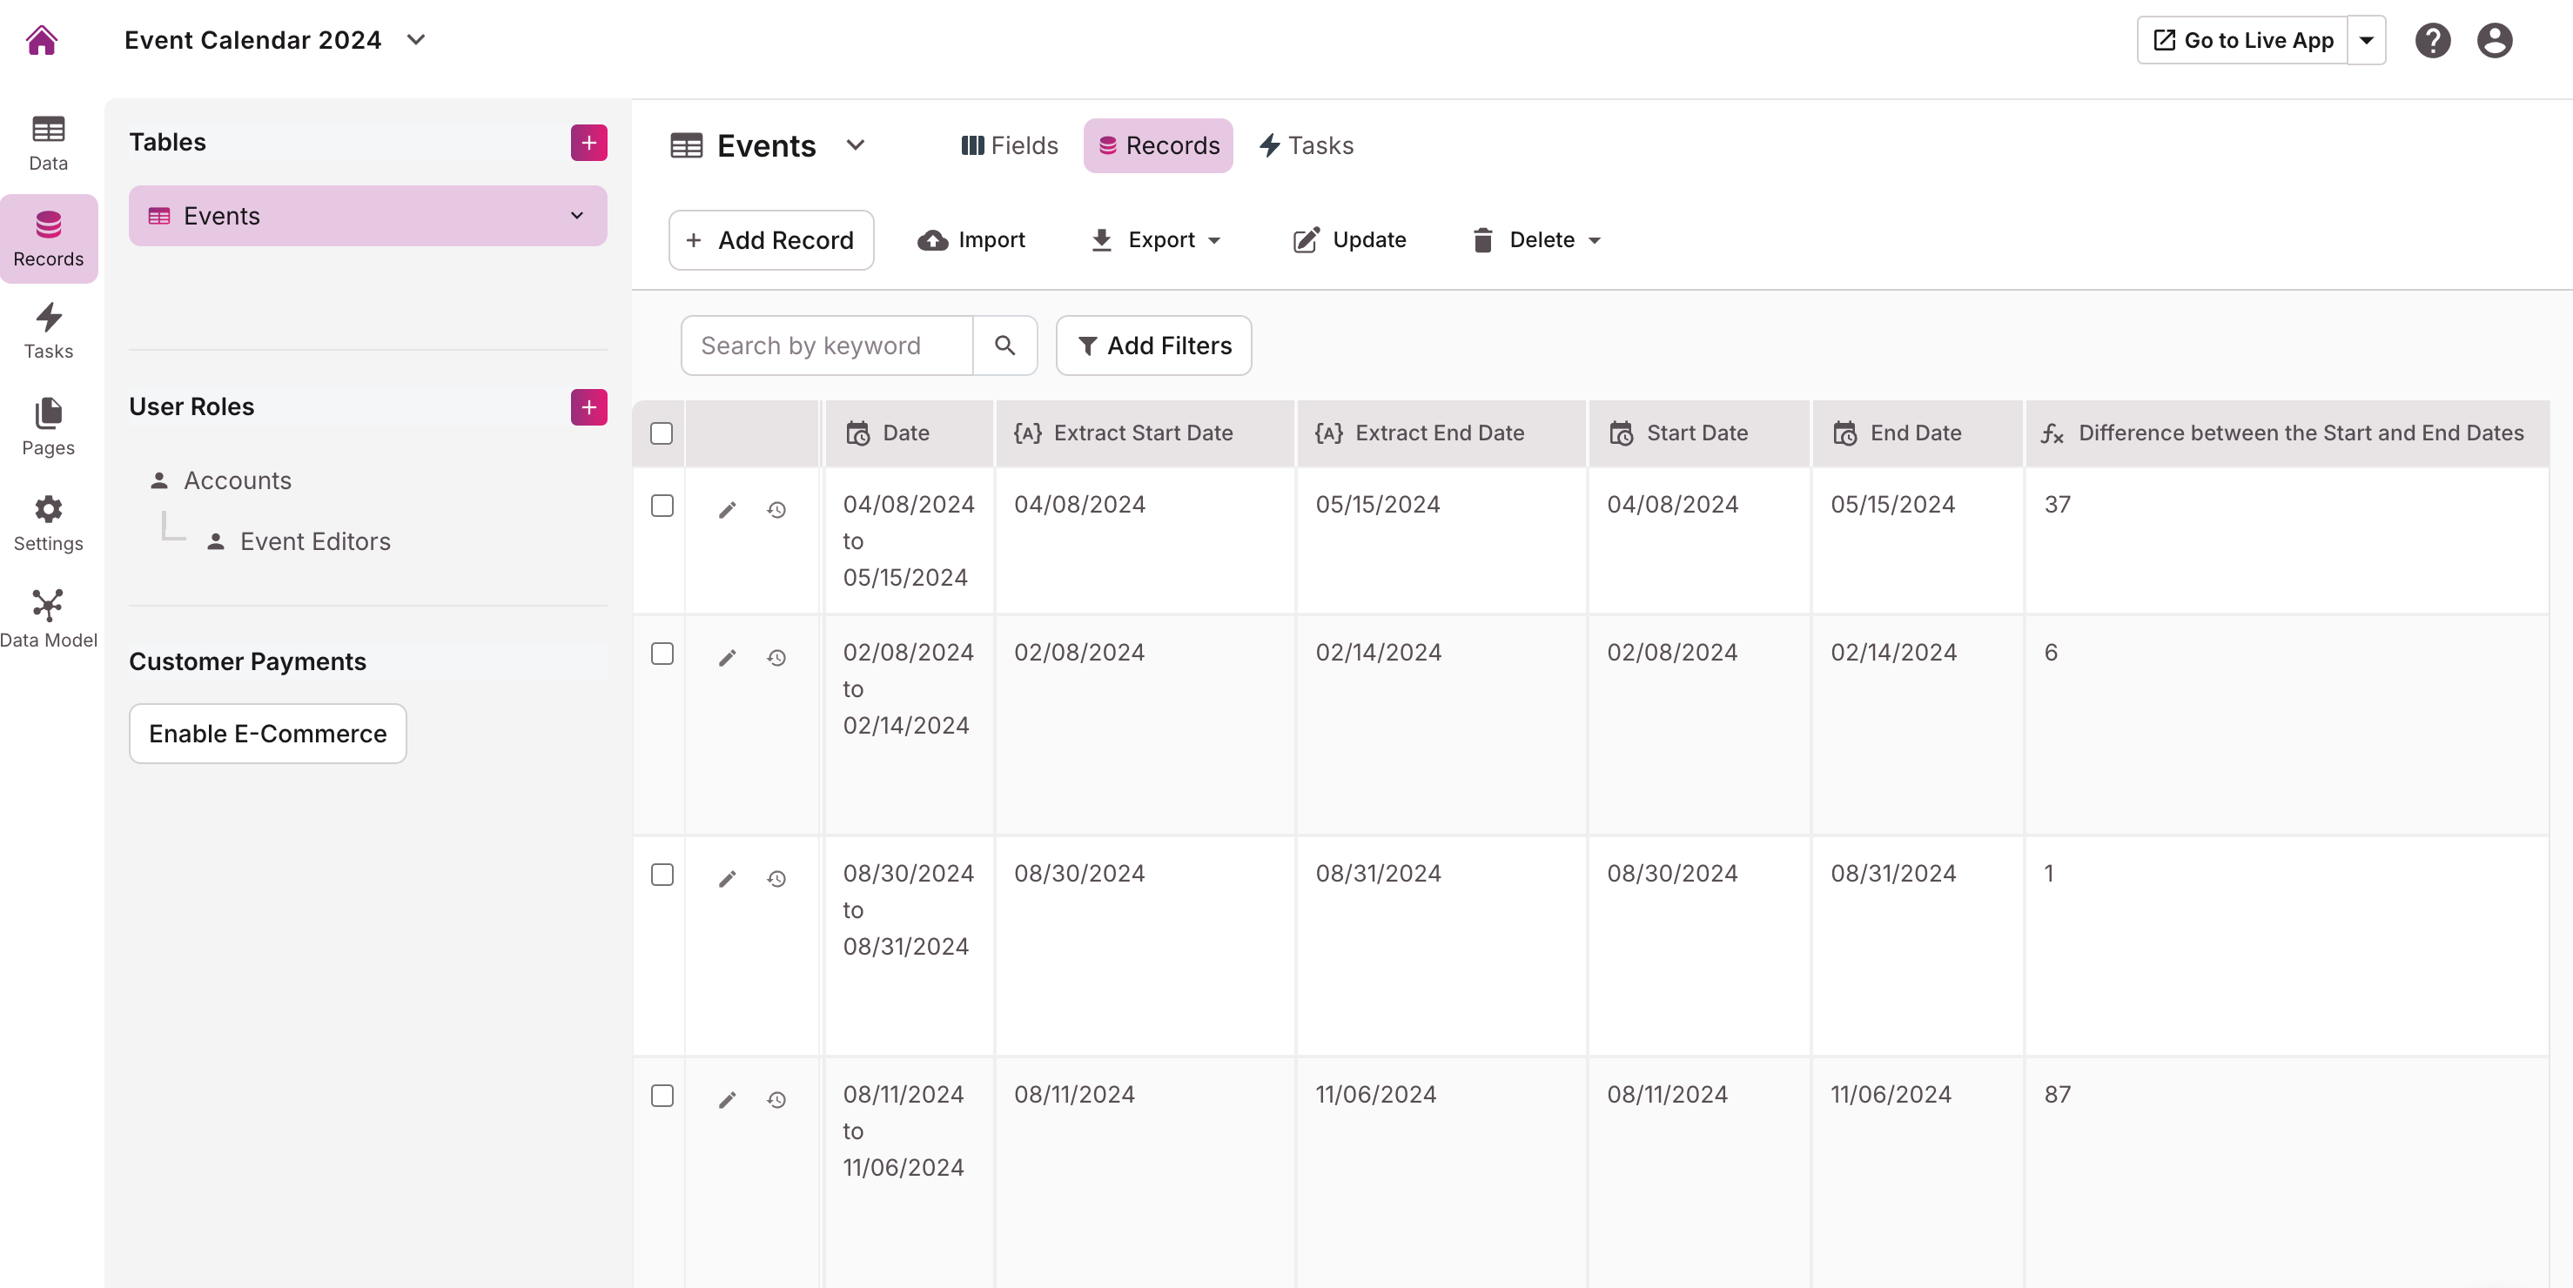The height and width of the screenshot is (1288, 2573).
Task: Click the home icon at top left
Action: point(42,40)
